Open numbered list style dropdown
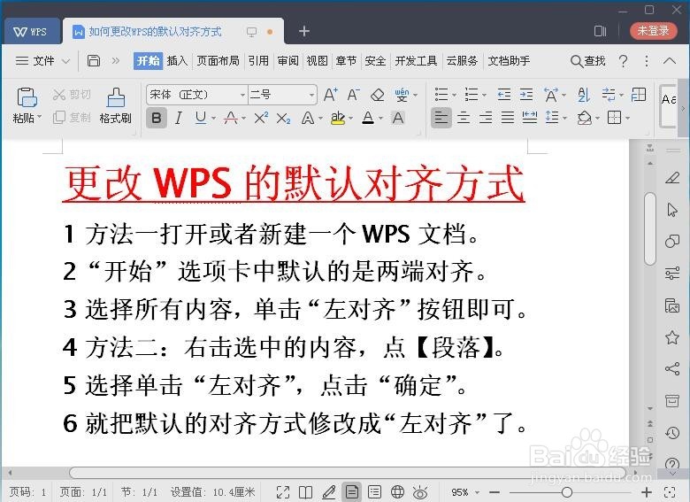The height and width of the screenshot is (502, 690). (x=484, y=95)
